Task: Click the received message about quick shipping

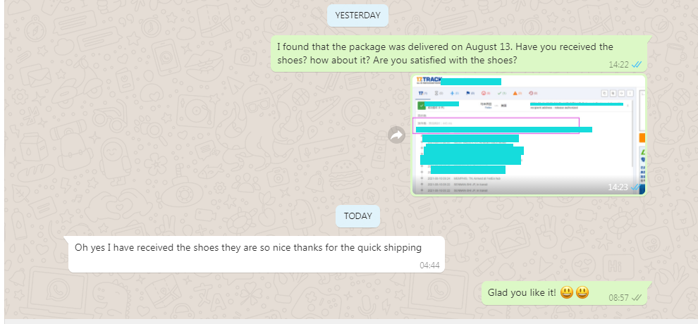Action: (x=247, y=247)
